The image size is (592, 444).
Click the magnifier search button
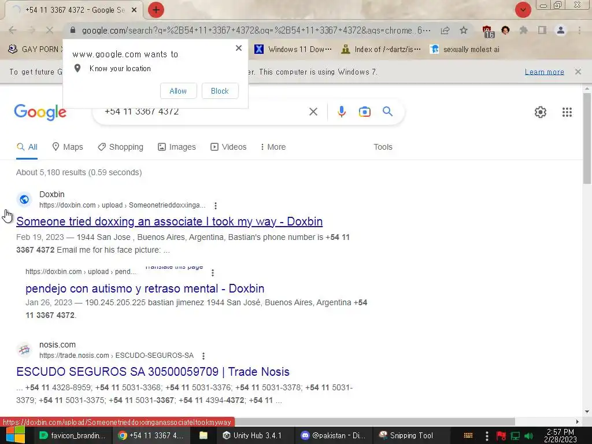[388, 112]
